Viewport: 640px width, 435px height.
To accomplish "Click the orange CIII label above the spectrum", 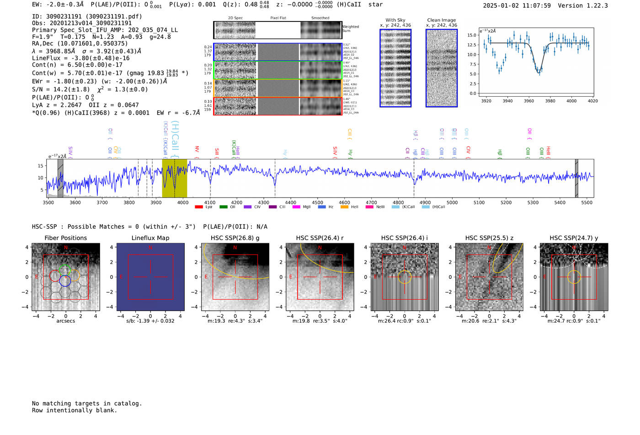I will coord(350,133).
